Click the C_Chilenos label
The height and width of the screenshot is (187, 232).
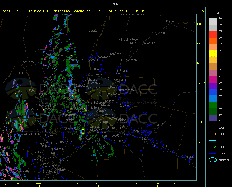(27, 73)
